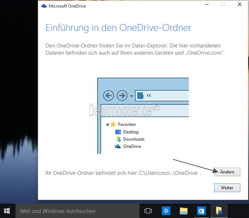
Task: Open Task View from the taskbar
Action: [x=148, y=211]
